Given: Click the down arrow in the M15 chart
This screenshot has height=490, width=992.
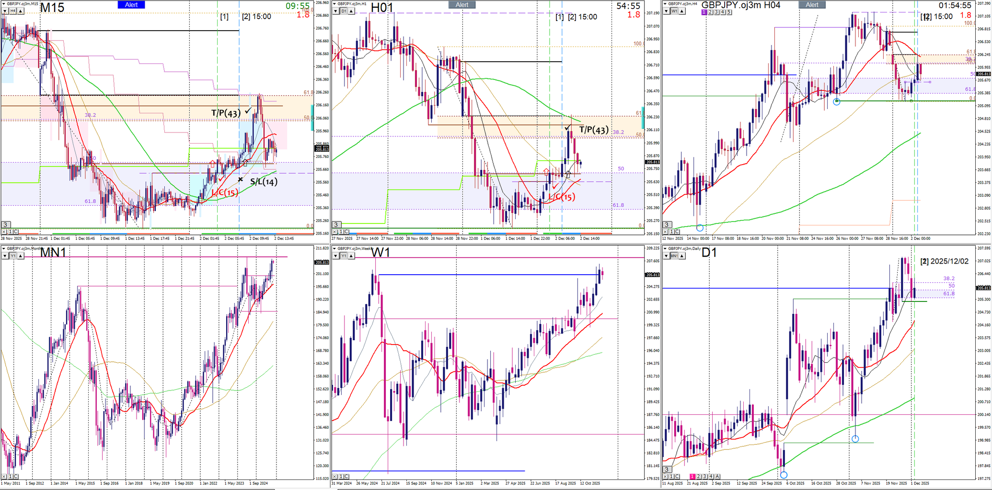Looking at the screenshot, I should (5, 11).
